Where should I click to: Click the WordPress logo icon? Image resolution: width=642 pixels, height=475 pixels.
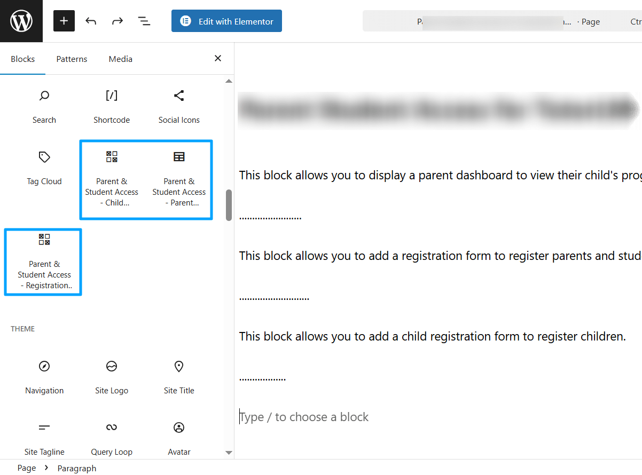coord(21,21)
